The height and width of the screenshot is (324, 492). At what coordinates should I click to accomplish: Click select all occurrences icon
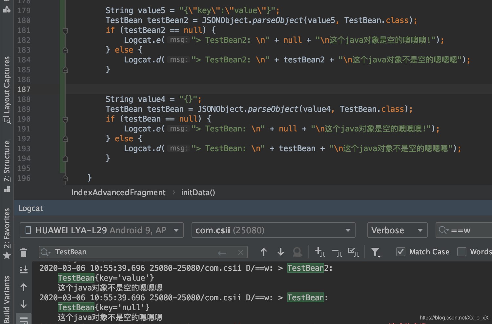coord(354,252)
